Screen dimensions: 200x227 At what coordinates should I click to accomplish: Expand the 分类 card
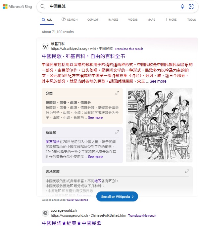(117, 93)
